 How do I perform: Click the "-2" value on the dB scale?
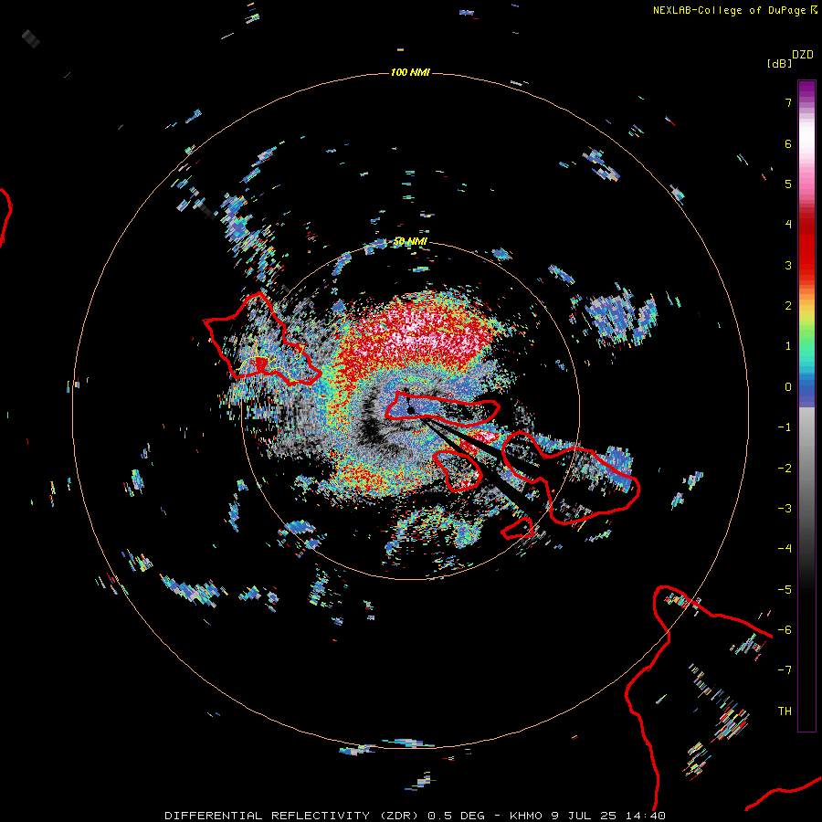click(785, 469)
